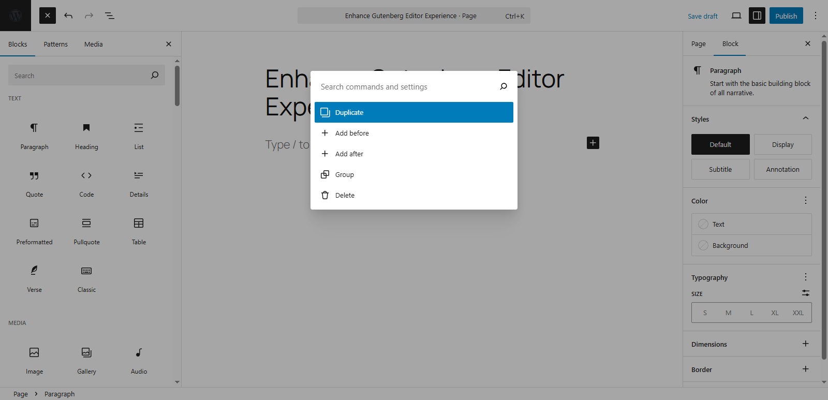Open the document title command bar
Screen dimensions: 828x400
(414, 16)
